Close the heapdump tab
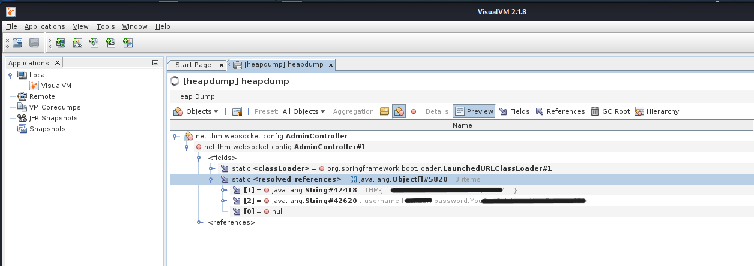This screenshot has height=266, width=754. [x=330, y=65]
